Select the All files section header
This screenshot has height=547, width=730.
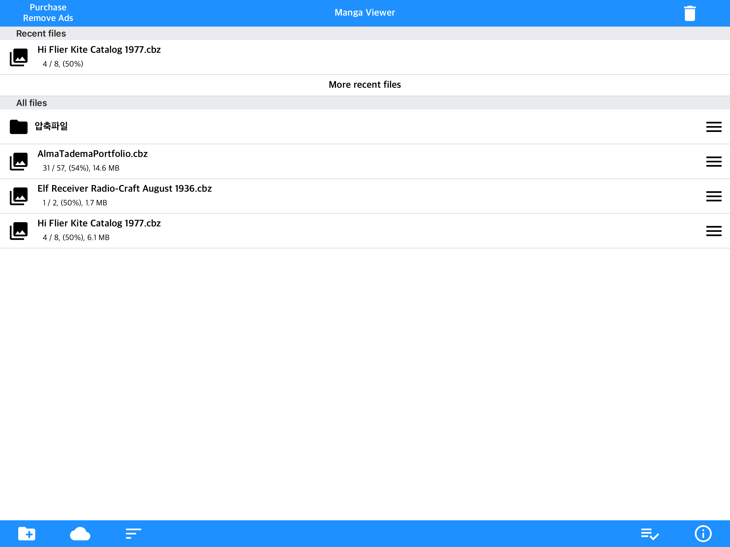32,103
